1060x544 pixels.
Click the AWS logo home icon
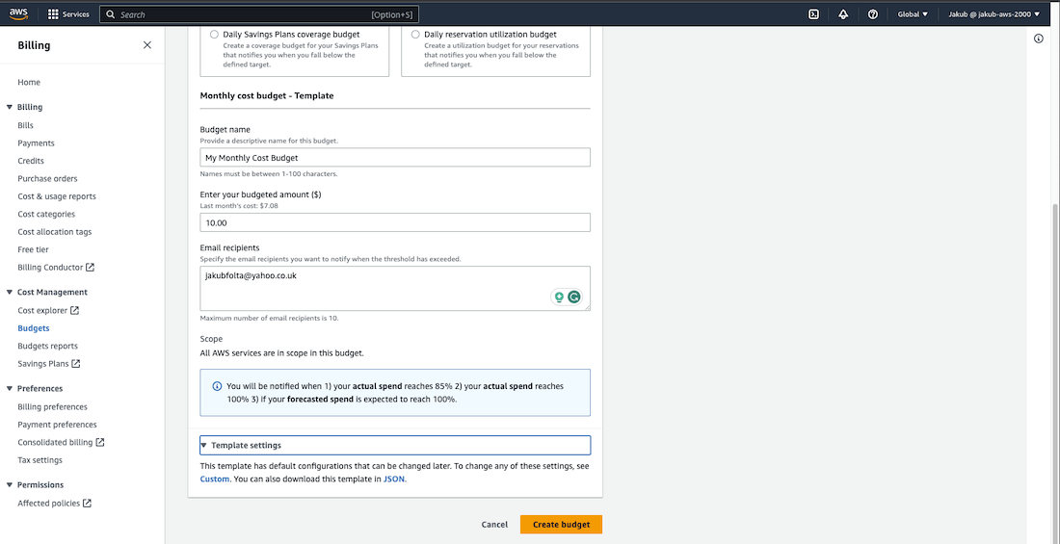coord(18,14)
